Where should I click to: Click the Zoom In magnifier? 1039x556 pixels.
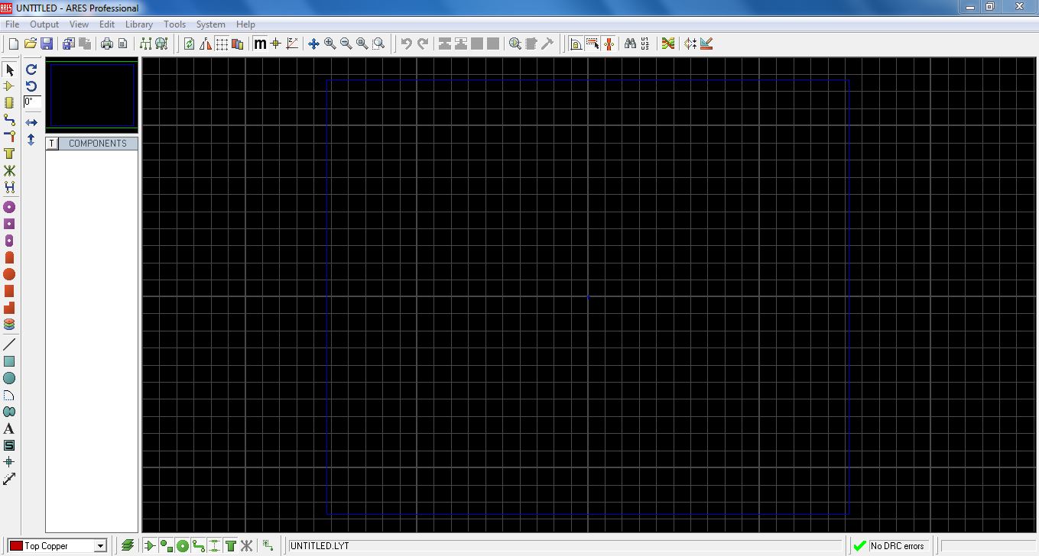330,44
